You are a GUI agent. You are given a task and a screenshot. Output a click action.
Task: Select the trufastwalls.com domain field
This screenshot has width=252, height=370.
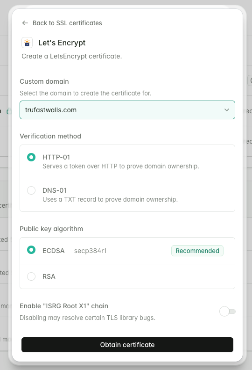coord(127,110)
